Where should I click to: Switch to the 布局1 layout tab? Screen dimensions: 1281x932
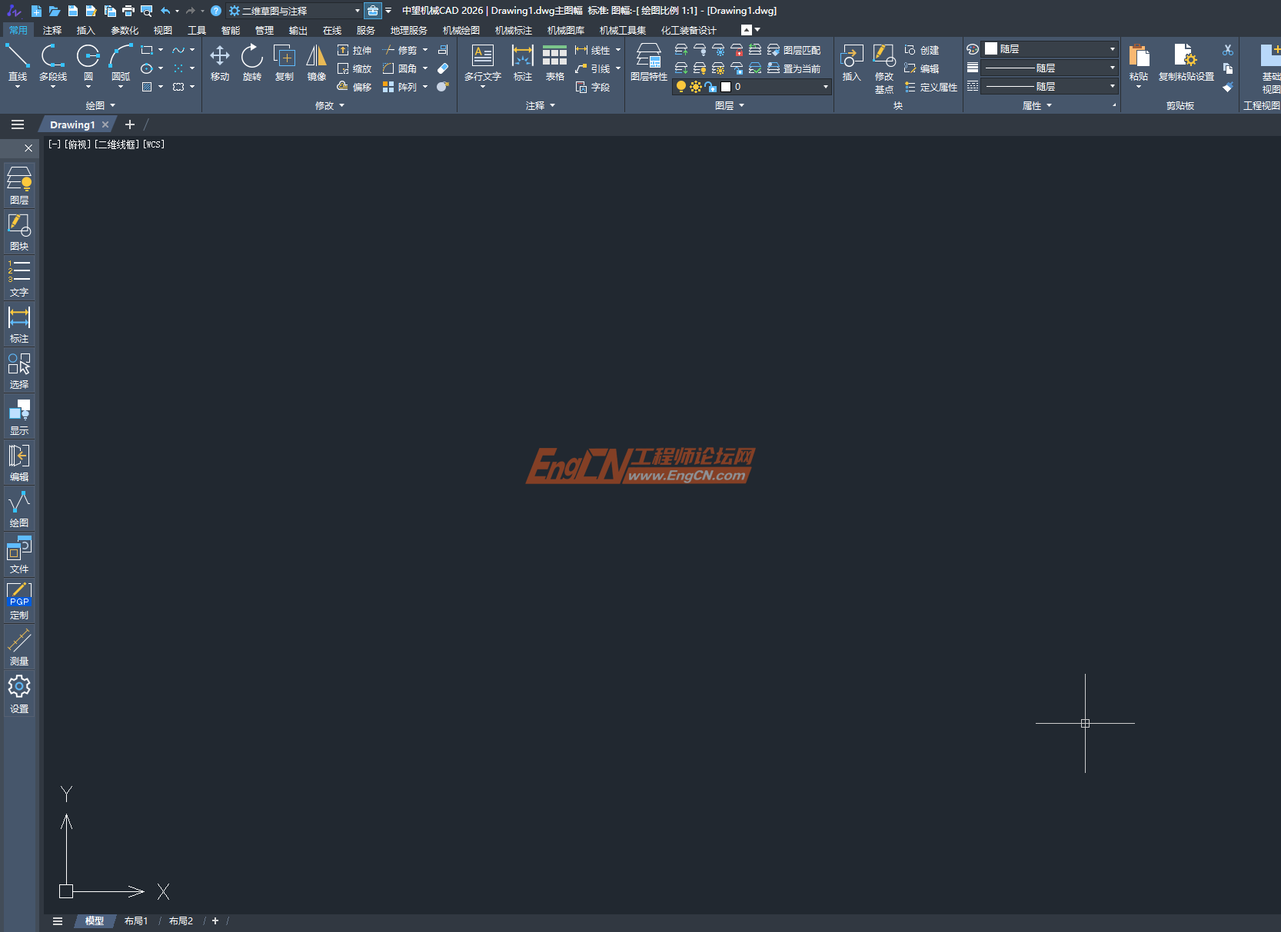click(x=136, y=920)
